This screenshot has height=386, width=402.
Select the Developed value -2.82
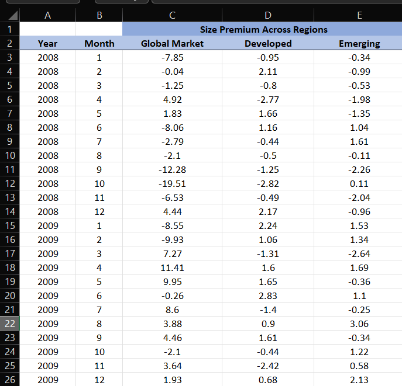pyautogui.click(x=268, y=184)
